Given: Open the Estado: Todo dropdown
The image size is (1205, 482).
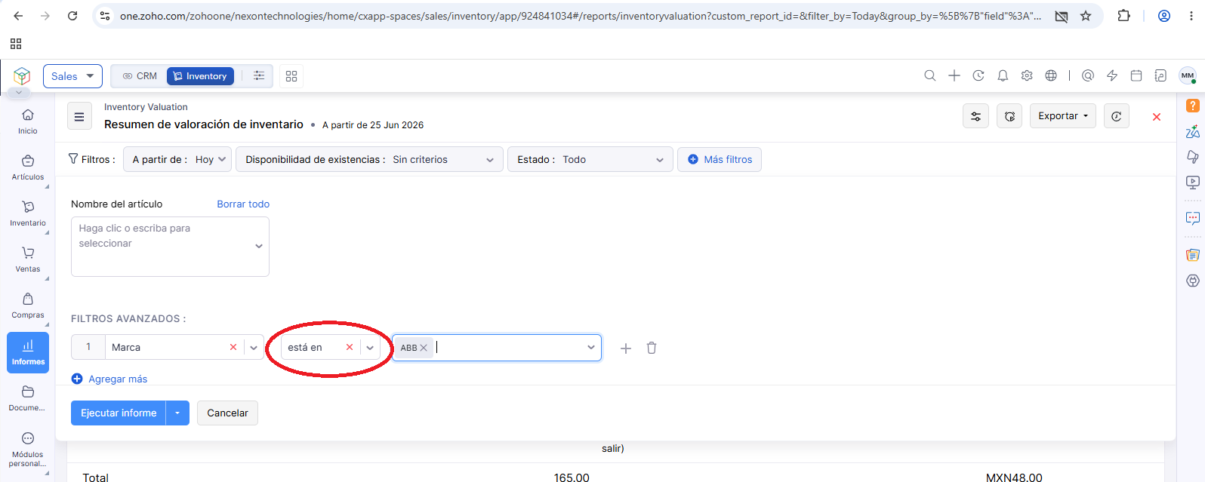Looking at the screenshot, I should [590, 159].
